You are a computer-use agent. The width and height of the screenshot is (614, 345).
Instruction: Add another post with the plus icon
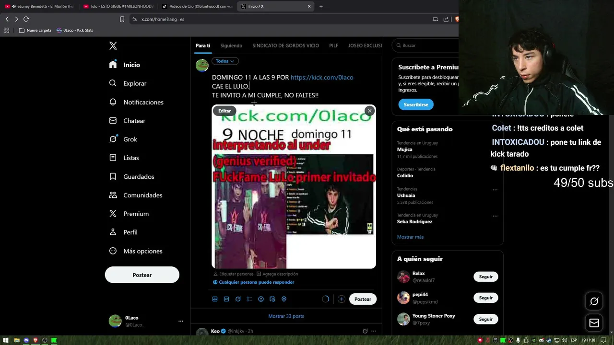click(x=341, y=299)
